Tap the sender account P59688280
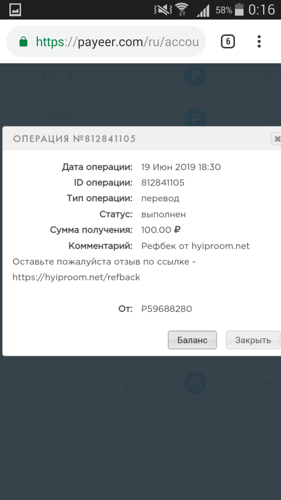The height and width of the screenshot is (500, 281). pyautogui.click(x=167, y=309)
